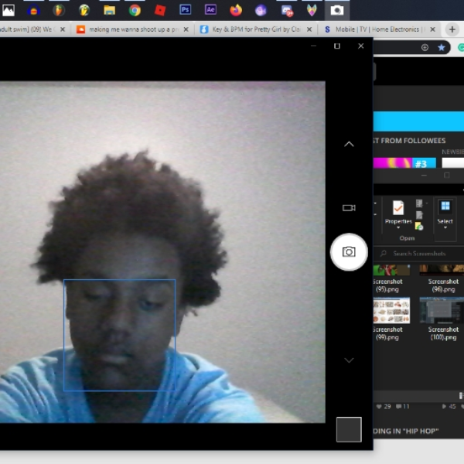Switch to the Key & BPM for Pretty Girl tab
This screenshot has height=464, width=464.
pos(254,29)
